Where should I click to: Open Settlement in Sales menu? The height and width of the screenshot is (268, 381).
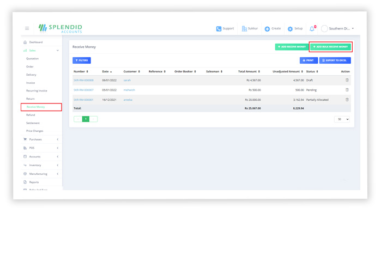click(x=33, y=123)
